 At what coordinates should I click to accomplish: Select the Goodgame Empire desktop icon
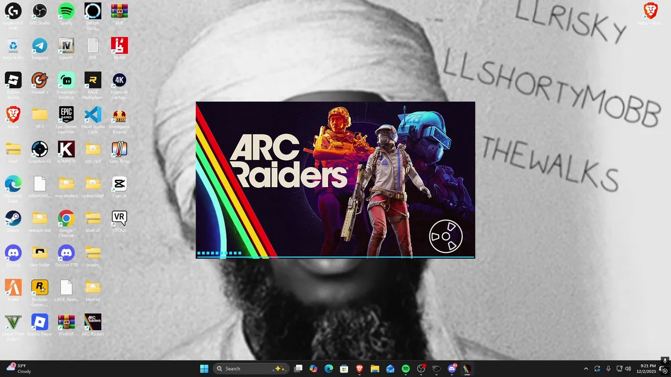pos(120,119)
